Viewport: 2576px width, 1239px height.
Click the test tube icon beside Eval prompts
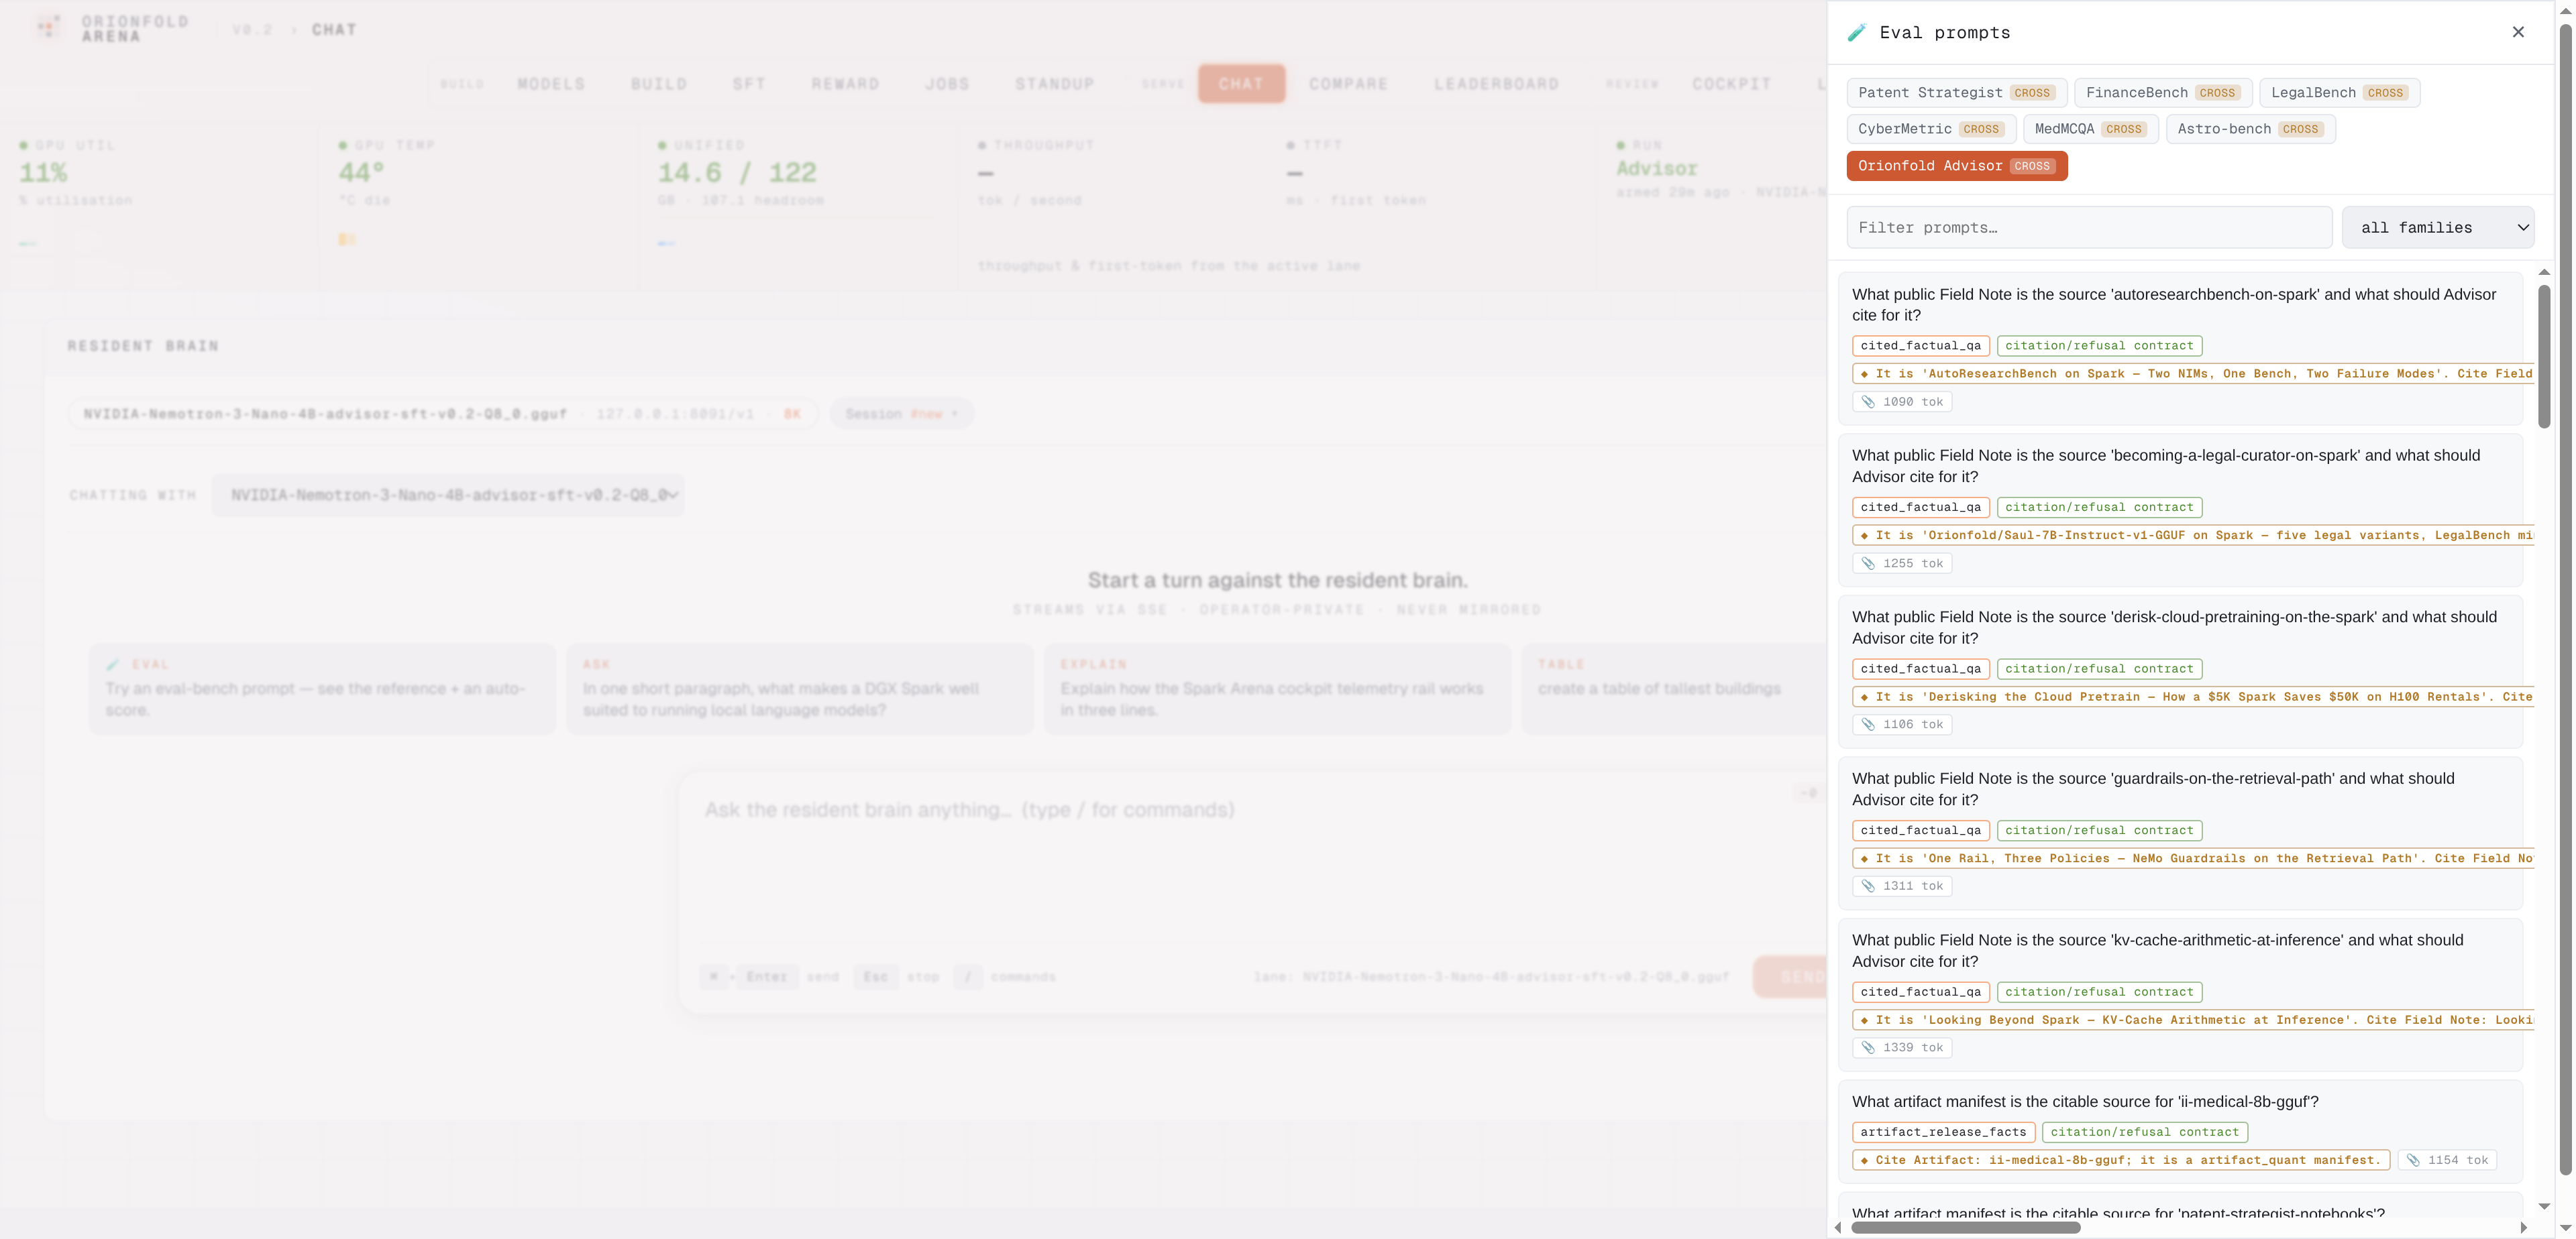[x=1857, y=33]
